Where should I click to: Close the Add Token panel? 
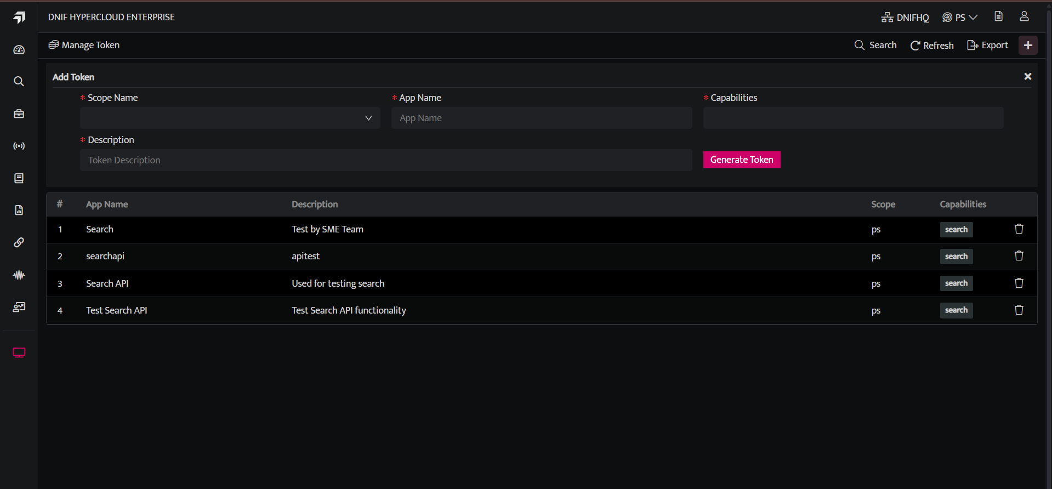1028,77
